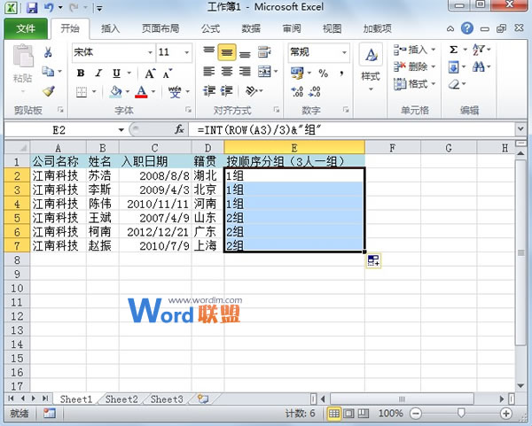The width and height of the screenshot is (532, 426).
Task: Click the 样式 styles button
Action: [x=371, y=64]
